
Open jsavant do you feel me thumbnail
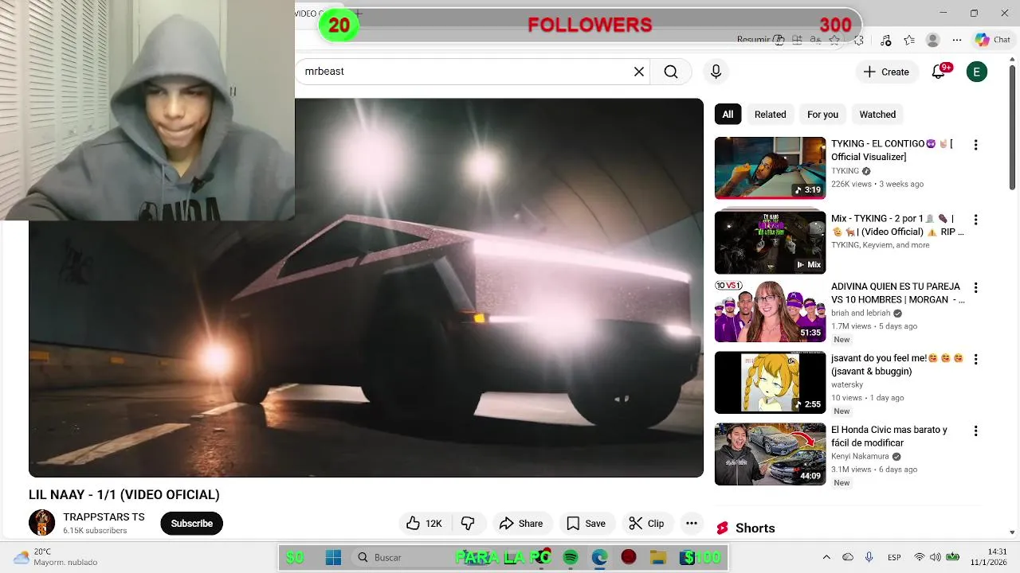pos(770,383)
